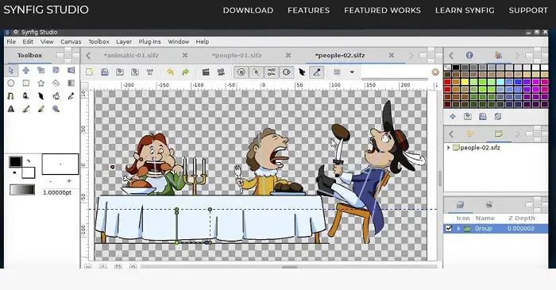
Task: Select the Fill bucket tool
Action: (56, 96)
